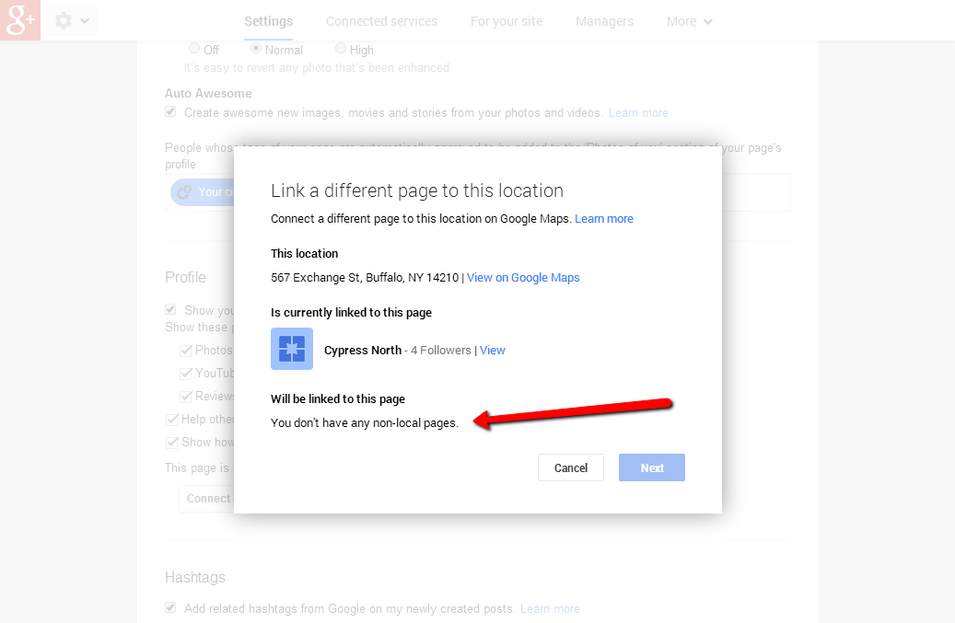Select the Off radio option
Screen dimensions: 955x623
[194, 48]
